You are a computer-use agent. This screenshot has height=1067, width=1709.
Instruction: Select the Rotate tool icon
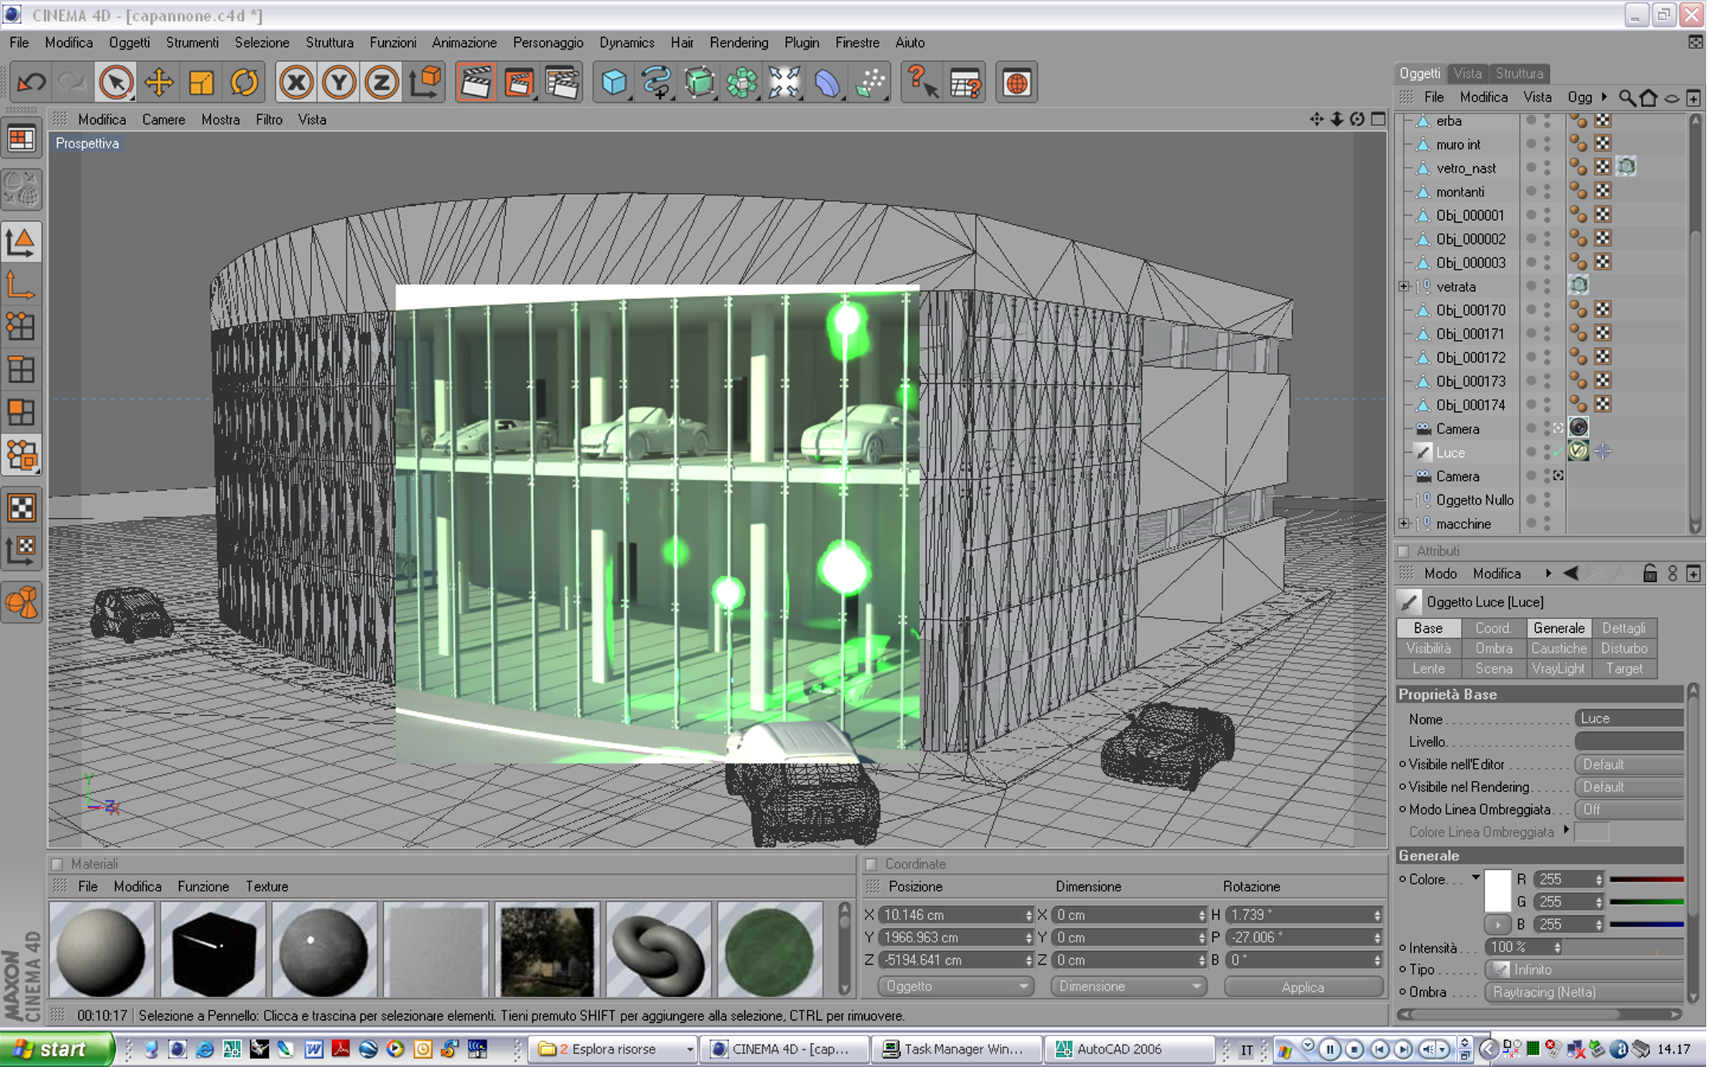(x=244, y=83)
